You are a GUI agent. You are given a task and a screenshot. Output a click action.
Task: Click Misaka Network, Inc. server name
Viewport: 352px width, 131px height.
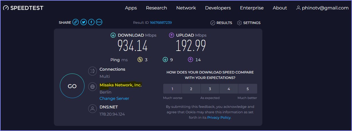pyautogui.click(x=121, y=85)
